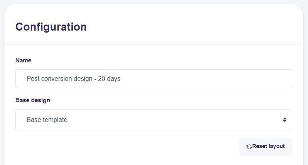This screenshot has width=308, height=165.
Task: Click the word "design" in the Name input
Action: click(x=83, y=79)
